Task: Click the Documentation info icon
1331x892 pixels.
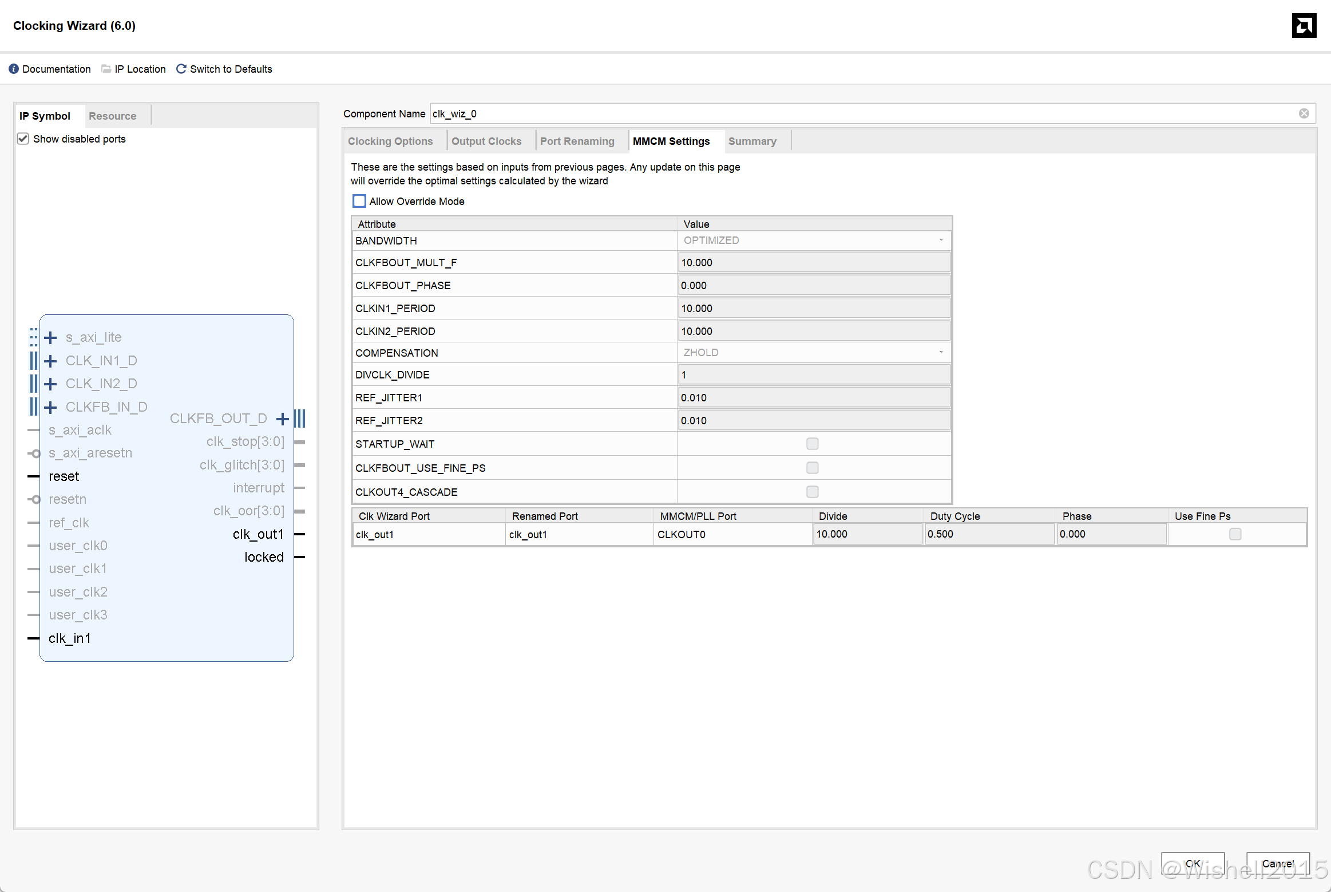Action: pyautogui.click(x=14, y=69)
